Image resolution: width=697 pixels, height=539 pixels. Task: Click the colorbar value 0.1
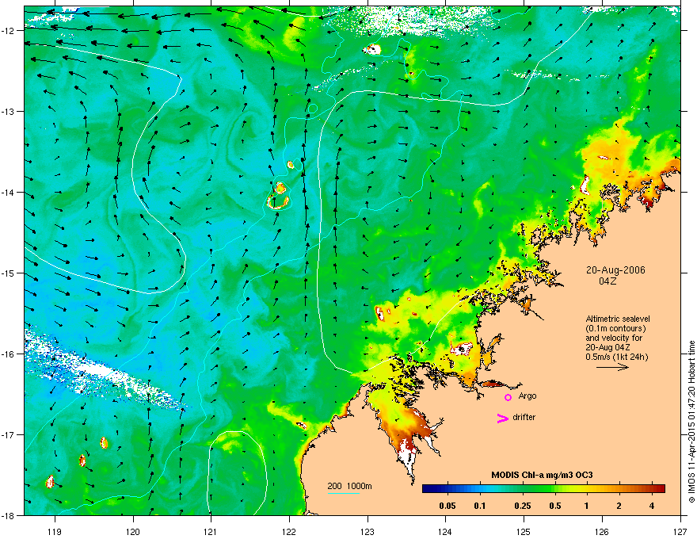point(480,506)
